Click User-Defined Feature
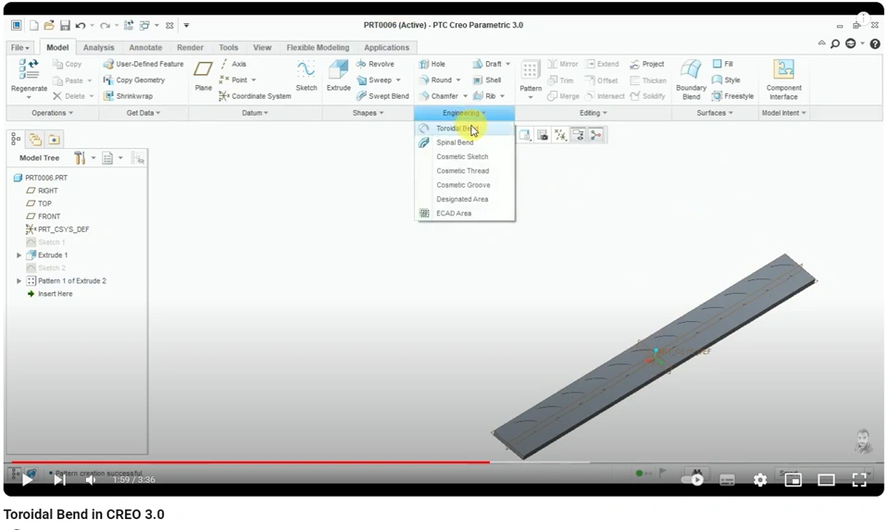The height and width of the screenshot is (530, 889). point(144,64)
